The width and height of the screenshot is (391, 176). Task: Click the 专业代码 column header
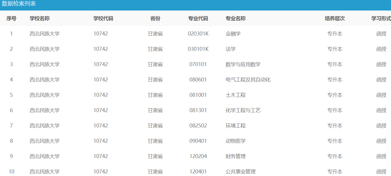coord(198,18)
